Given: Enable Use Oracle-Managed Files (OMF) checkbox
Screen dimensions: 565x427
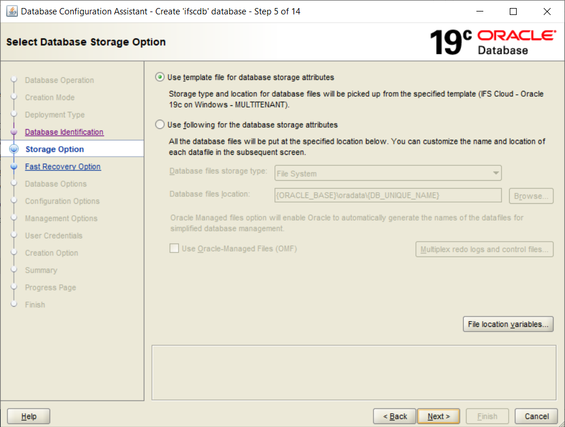Looking at the screenshot, I should tap(174, 249).
